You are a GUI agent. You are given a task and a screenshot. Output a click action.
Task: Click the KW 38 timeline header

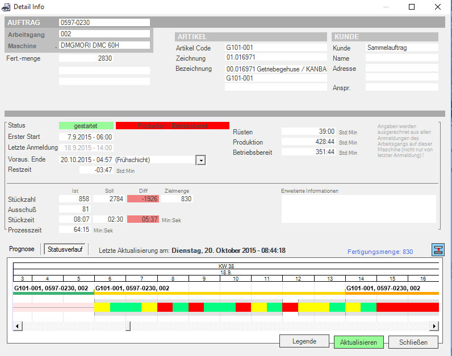click(226, 266)
